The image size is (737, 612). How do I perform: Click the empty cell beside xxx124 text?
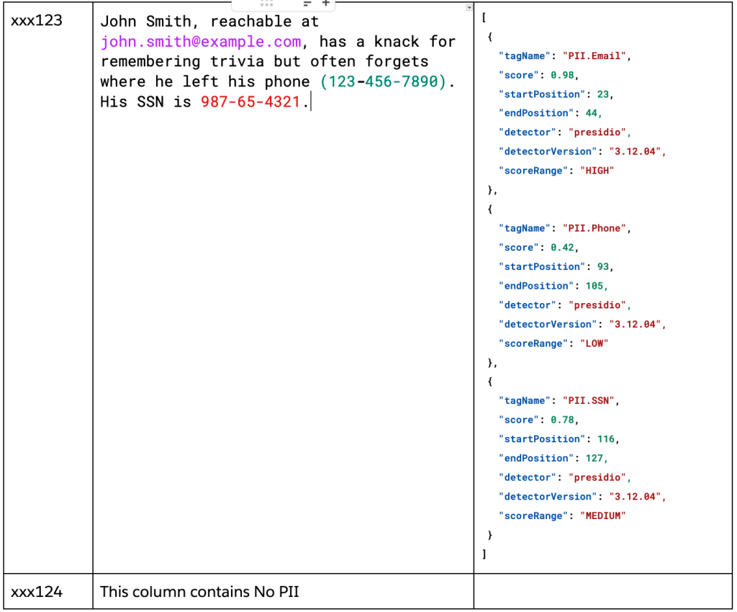602,592
